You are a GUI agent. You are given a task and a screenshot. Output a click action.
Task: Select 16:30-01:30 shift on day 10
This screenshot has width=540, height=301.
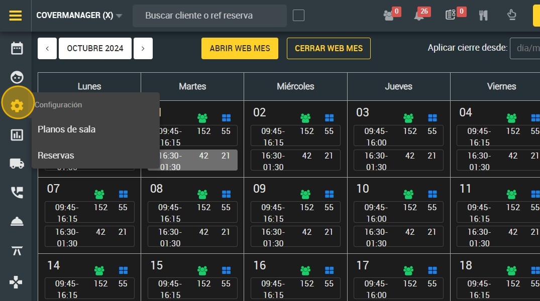398,237
